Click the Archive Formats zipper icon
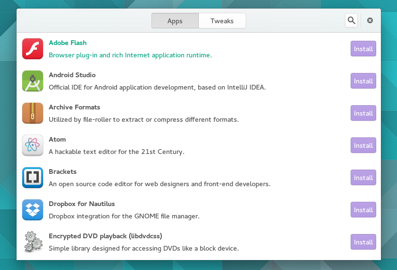Viewport: 397px width, 270px height. [x=33, y=113]
